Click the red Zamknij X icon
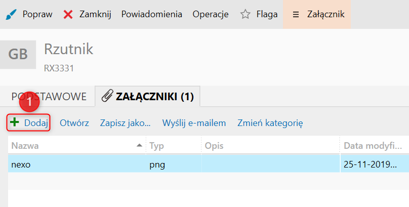Screen dimensions: 409x207 [x=68, y=14]
